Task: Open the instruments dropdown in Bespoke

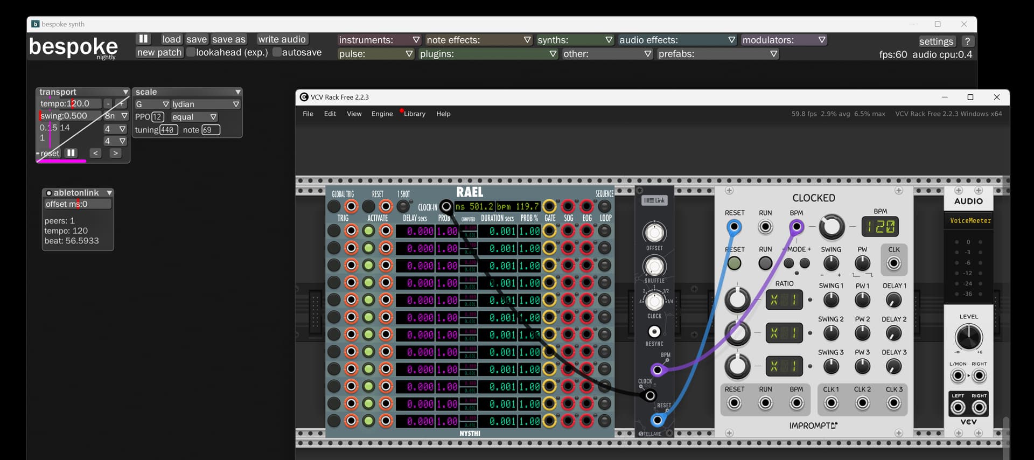Action: 379,40
